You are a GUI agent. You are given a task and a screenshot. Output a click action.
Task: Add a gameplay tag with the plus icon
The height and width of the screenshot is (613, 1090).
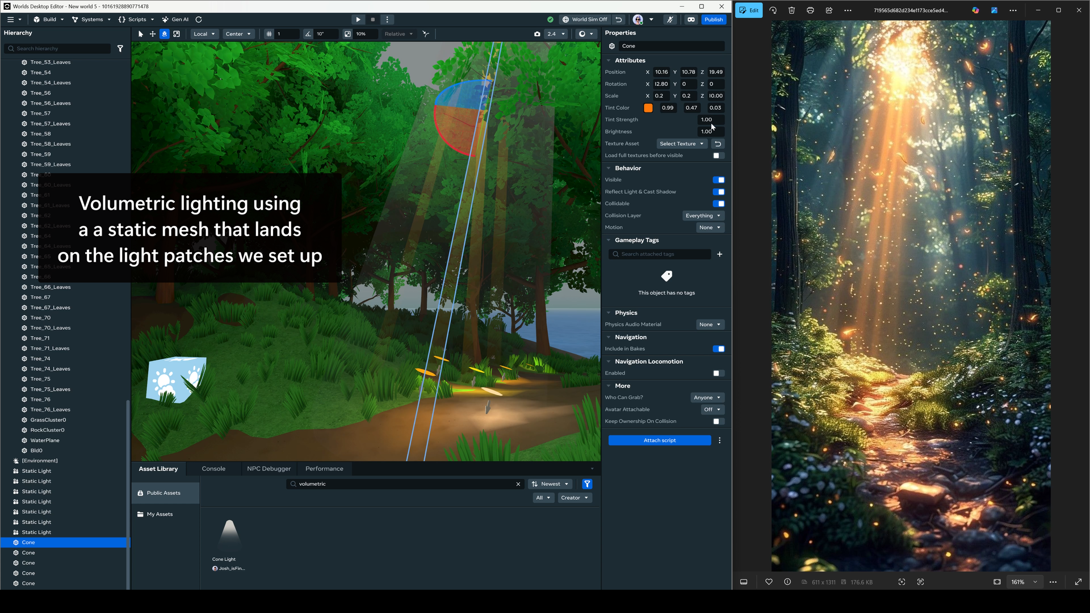pyautogui.click(x=720, y=254)
